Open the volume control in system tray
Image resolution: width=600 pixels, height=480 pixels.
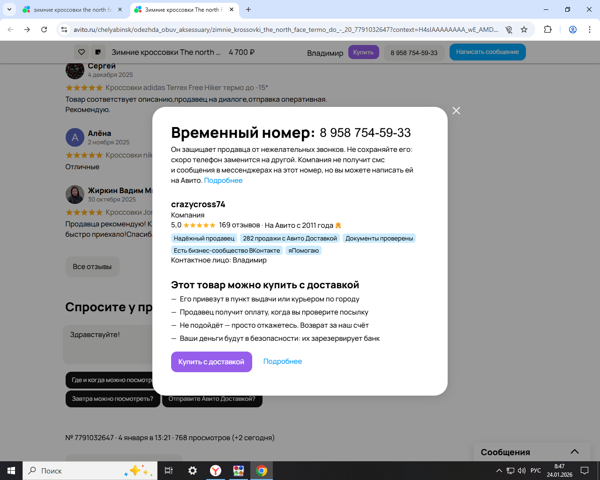[522, 471]
